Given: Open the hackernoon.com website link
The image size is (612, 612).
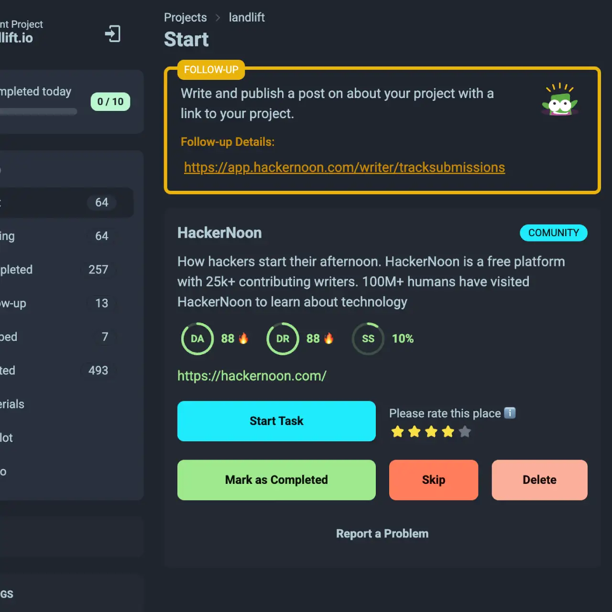Looking at the screenshot, I should 252,376.
